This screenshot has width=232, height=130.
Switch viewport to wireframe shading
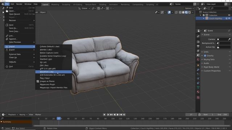click(x=180, y=12)
